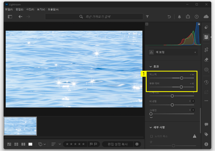The height and width of the screenshot is (151, 215).
Task: Click the 편집 설정 복사 button
Action: point(118,144)
